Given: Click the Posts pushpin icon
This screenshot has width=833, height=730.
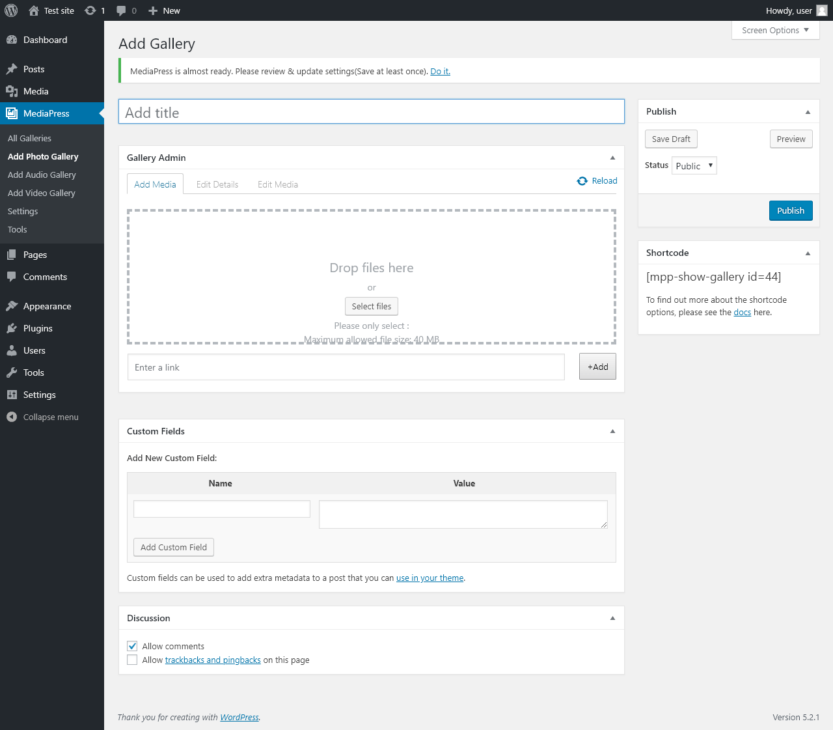Looking at the screenshot, I should click(12, 69).
